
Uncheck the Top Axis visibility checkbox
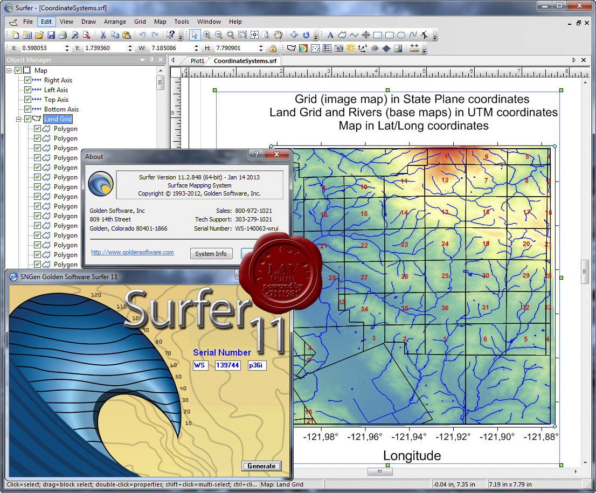[x=27, y=100]
